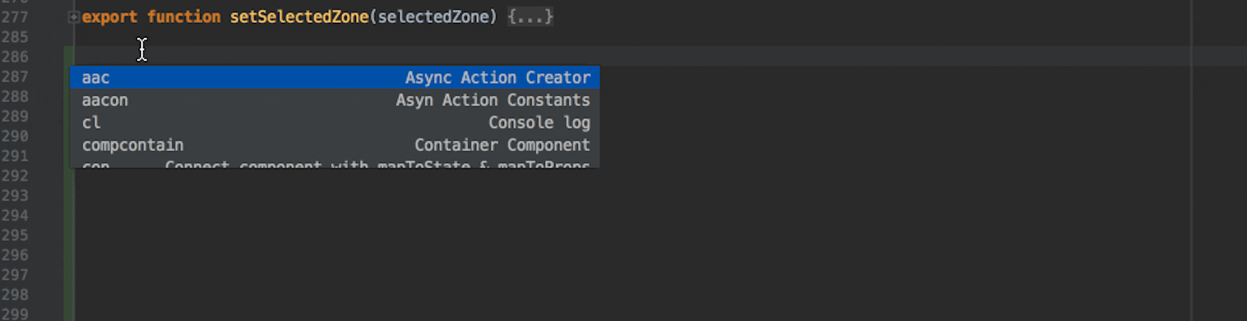The image size is (1247, 321).
Task: Select compcontain Container Component template
Action: 334,145
